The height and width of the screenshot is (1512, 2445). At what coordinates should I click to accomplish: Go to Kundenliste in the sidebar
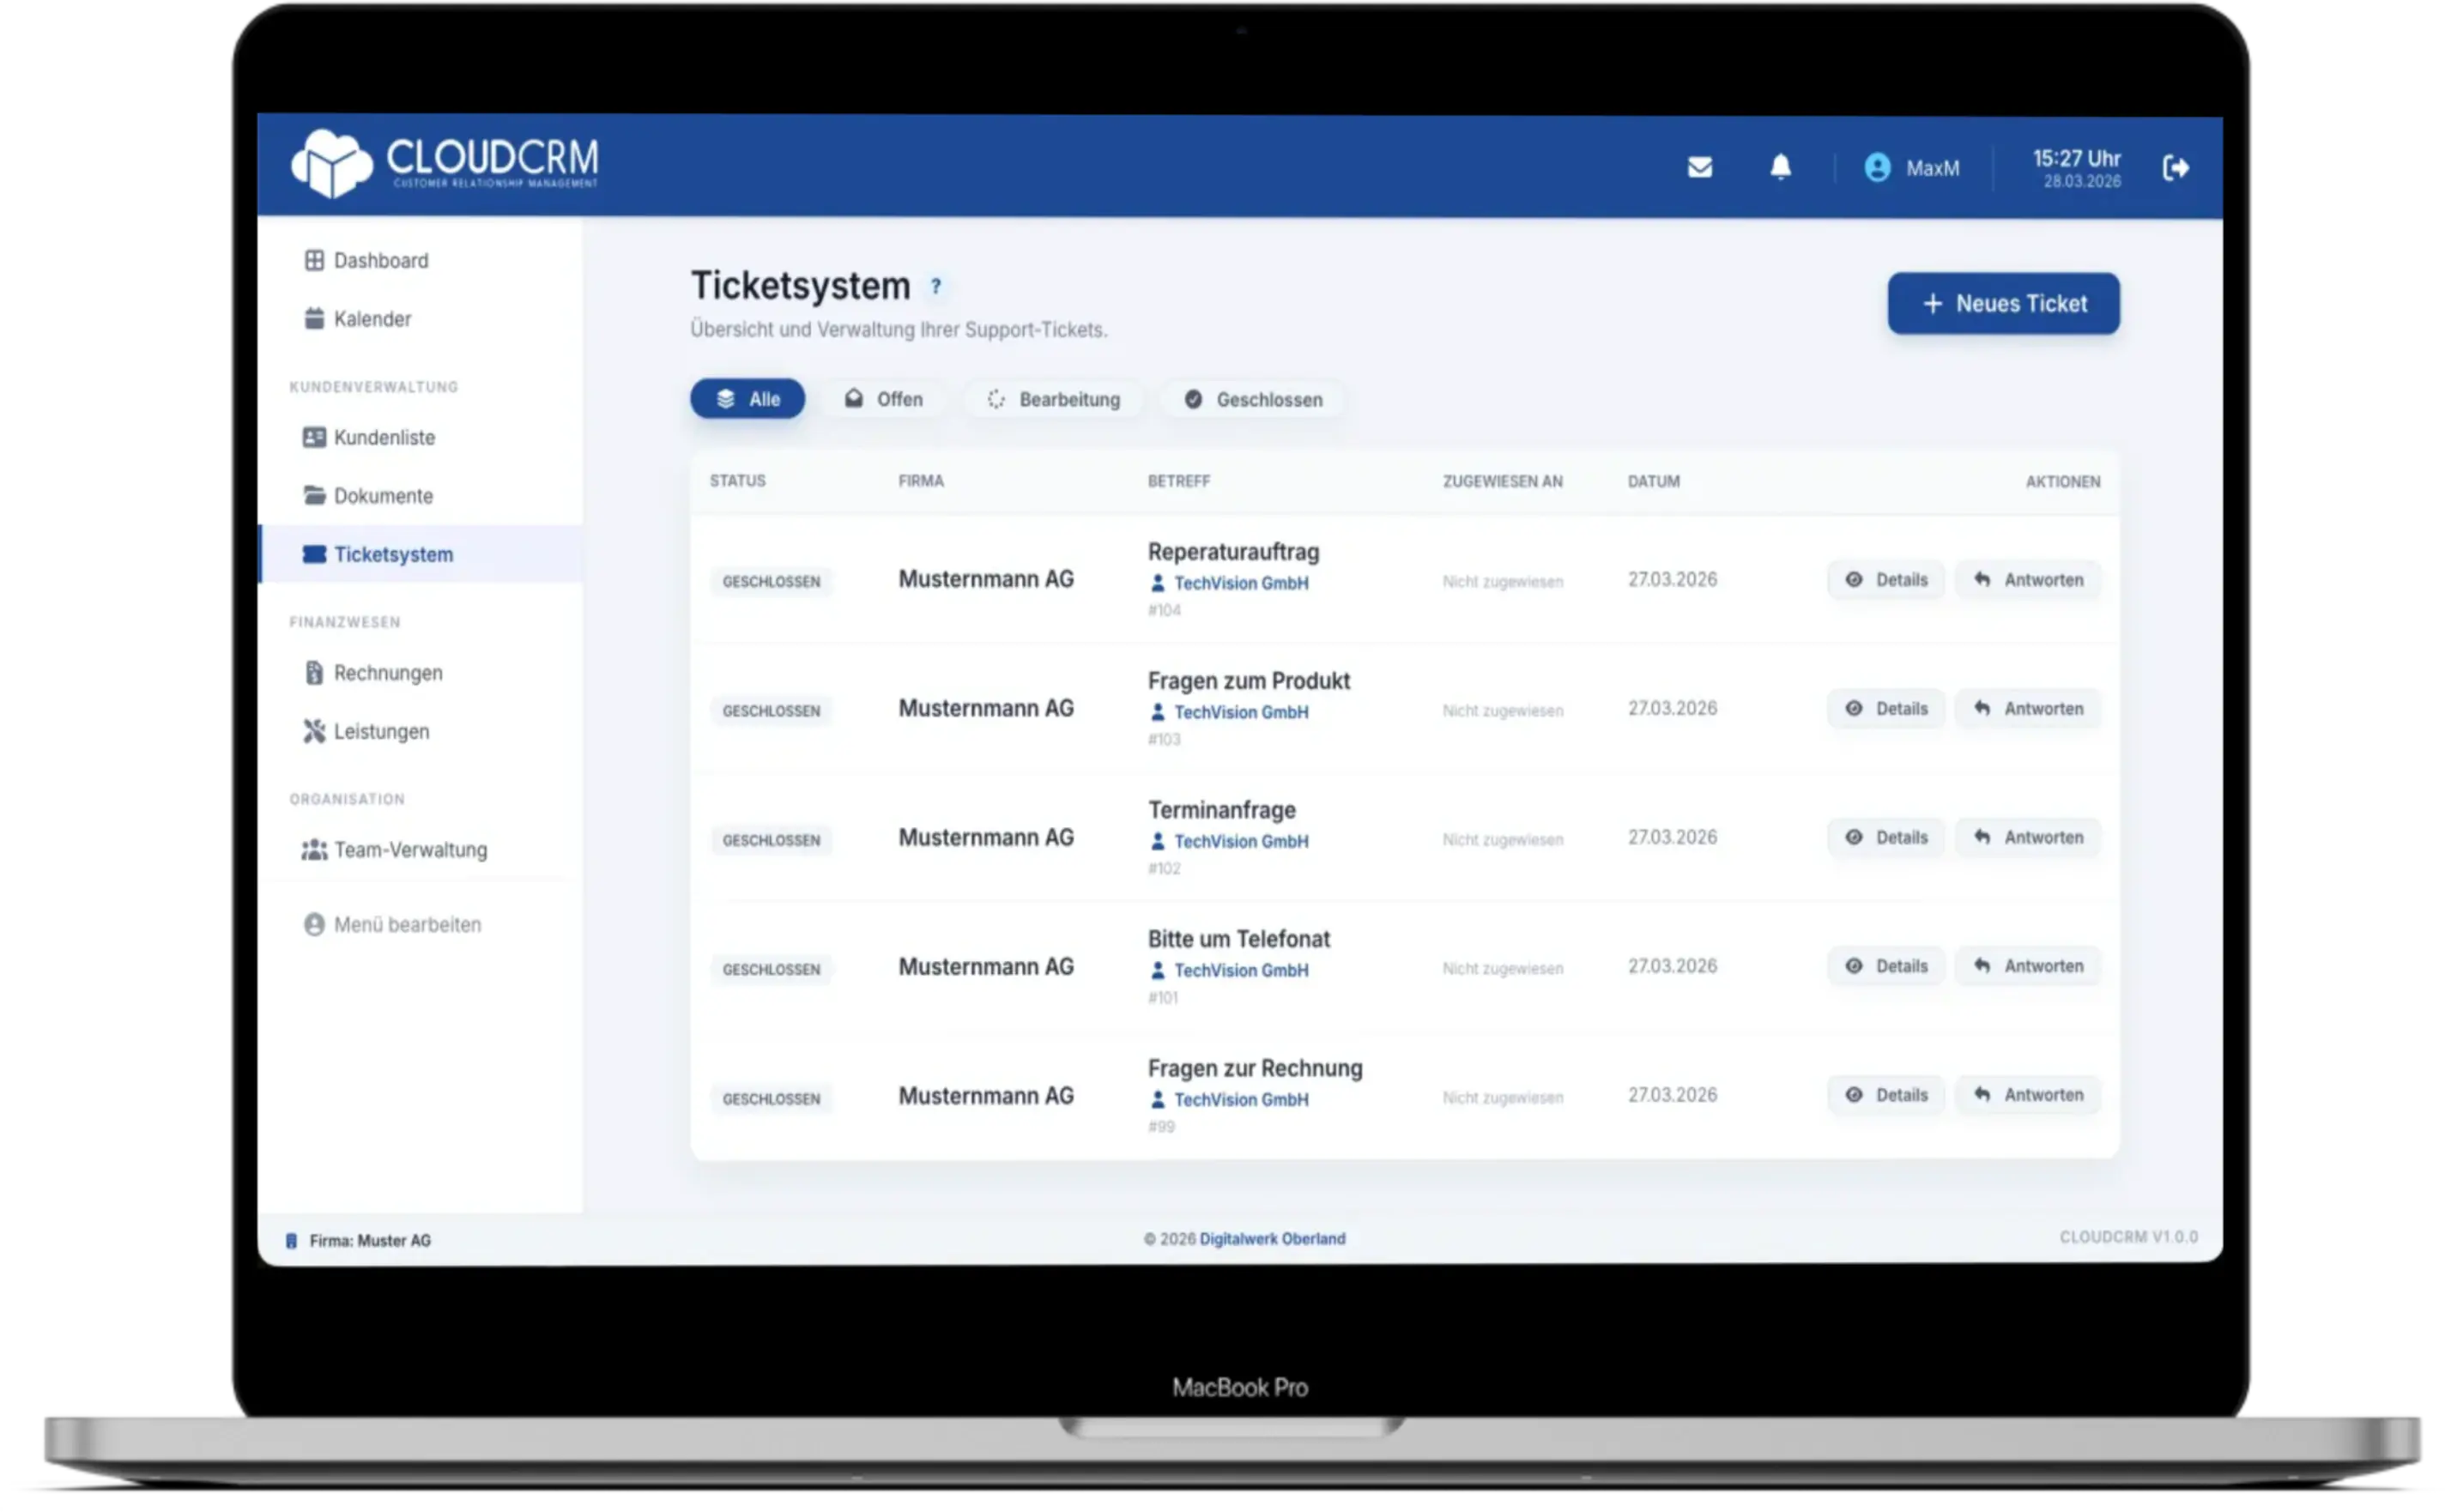(x=421, y=437)
